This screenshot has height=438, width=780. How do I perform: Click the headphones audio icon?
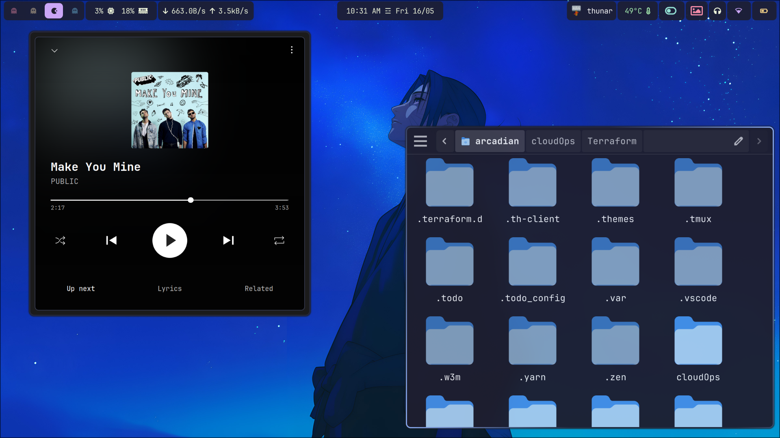pos(717,11)
